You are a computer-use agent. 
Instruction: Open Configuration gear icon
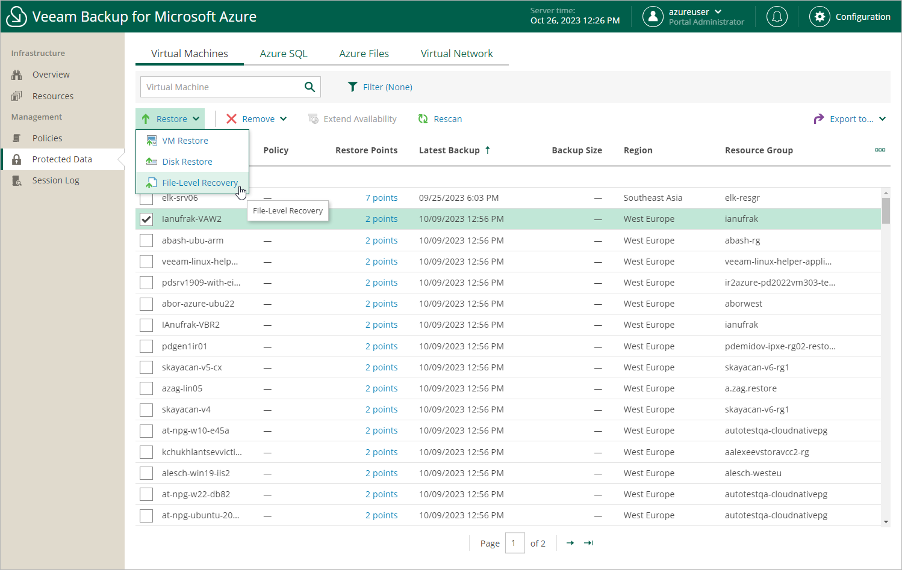820,17
